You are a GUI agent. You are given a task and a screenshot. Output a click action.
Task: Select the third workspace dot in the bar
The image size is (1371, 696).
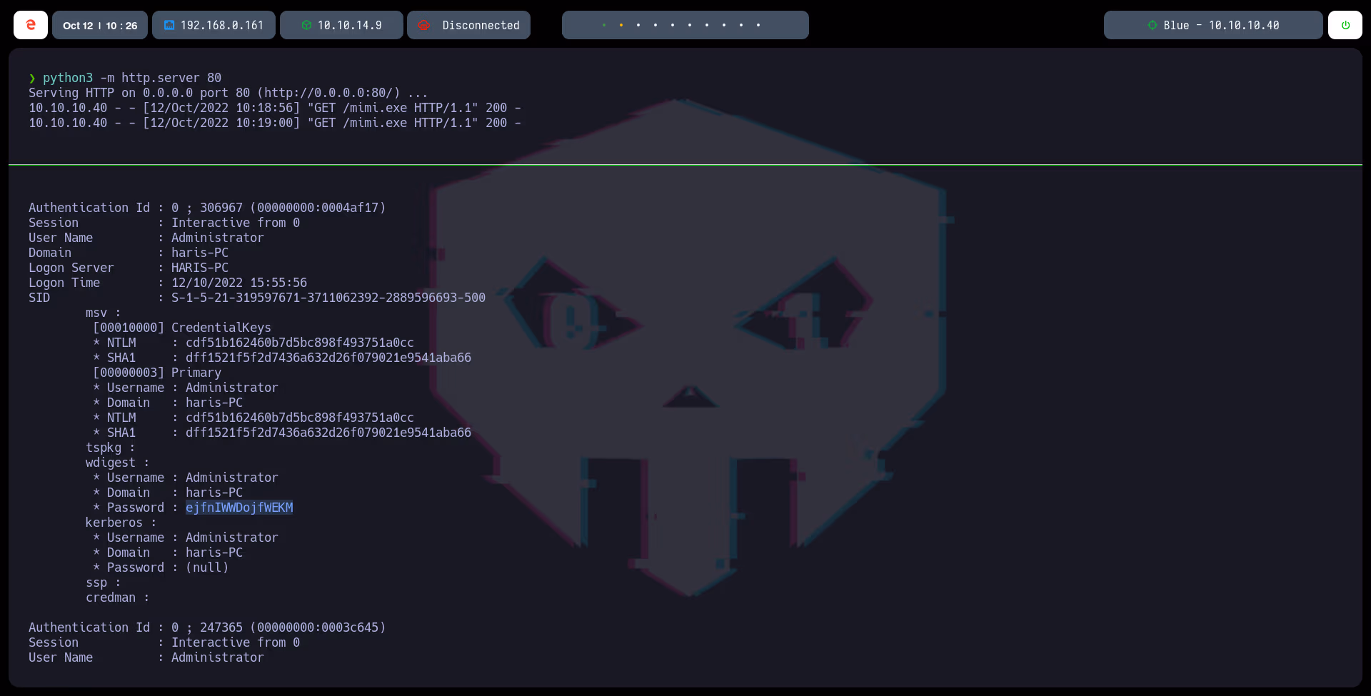pos(638,25)
